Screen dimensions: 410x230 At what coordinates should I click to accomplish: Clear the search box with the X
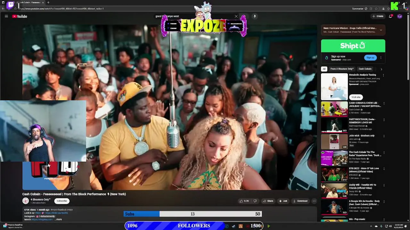click(x=236, y=16)
